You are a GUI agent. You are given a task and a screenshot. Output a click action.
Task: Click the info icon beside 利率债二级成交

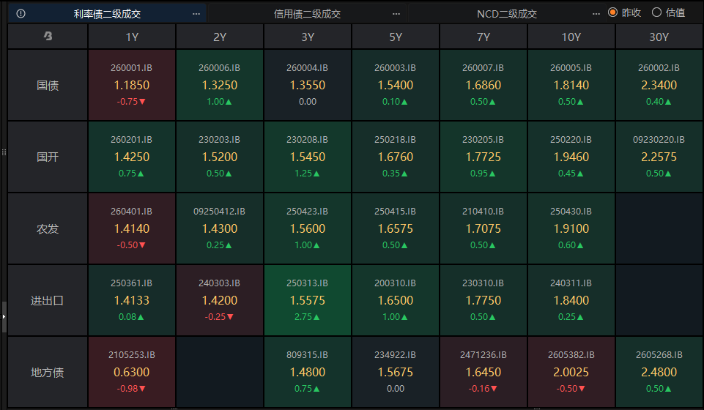click(21, 14)
